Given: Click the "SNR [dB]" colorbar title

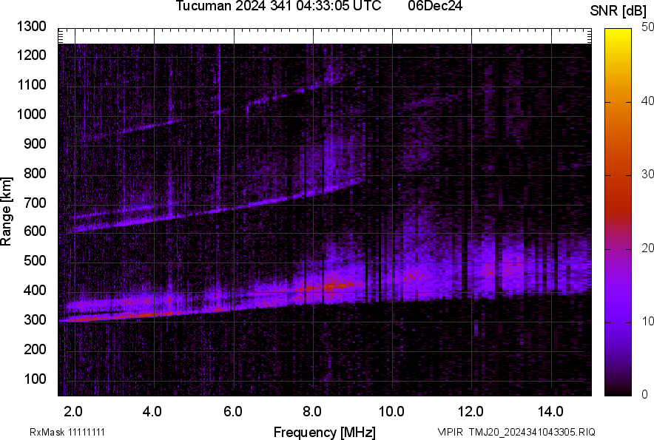Looking at the screenshot, I should pyautogui.click(x=618, y=11).
